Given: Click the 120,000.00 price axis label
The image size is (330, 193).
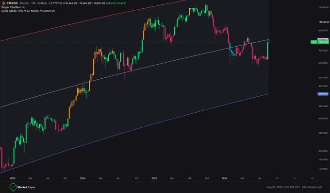Looking at the screenshot, I should click(x=324, y=7).
